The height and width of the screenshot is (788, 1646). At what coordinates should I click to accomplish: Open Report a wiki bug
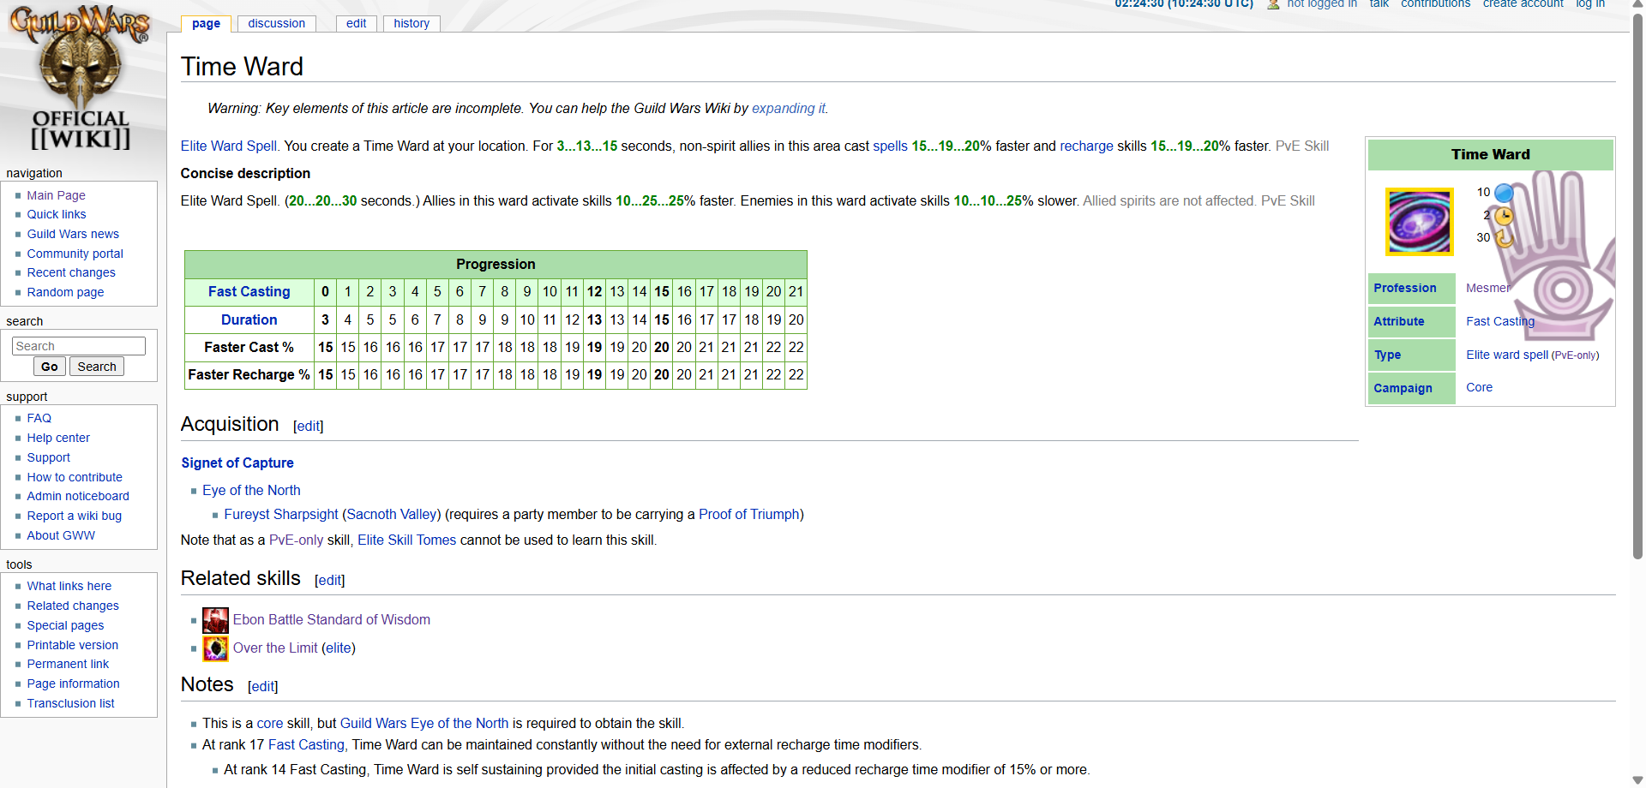(x=74, y=516)
